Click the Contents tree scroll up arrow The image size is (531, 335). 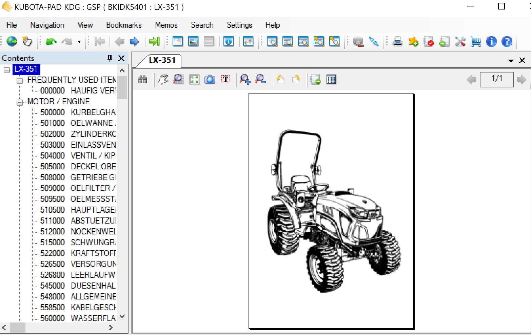pyautogui.click(x=122, y=70)
